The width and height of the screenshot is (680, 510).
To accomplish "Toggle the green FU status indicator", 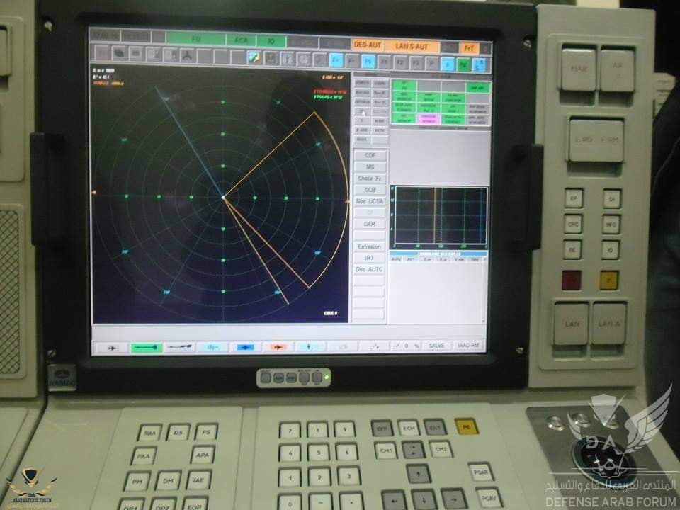I will tap(196, 39).
